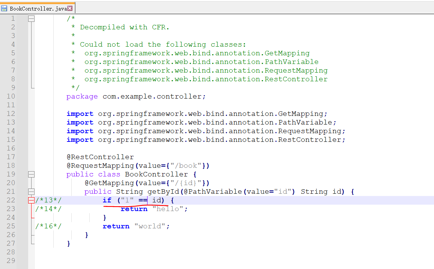The height and width of the screenshot is (269, 434).
Task: Click line number 17 in the margin
Action: pos(11,157)
